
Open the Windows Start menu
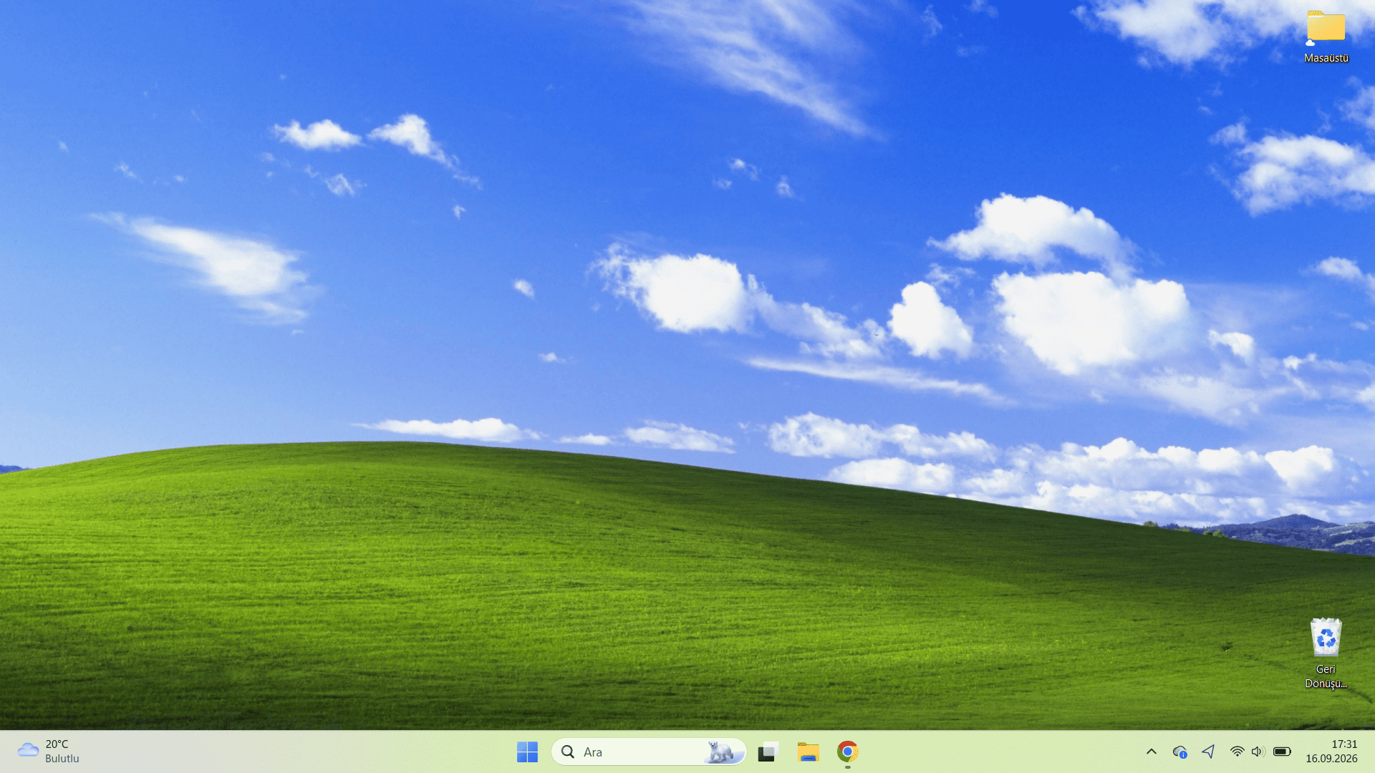point(527,752)
